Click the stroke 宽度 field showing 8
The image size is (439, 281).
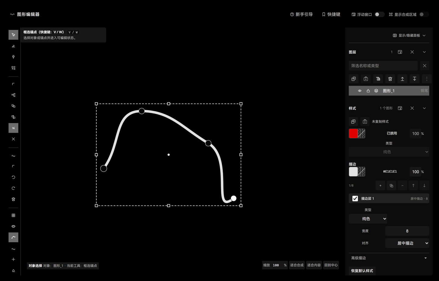click(407, 231)
